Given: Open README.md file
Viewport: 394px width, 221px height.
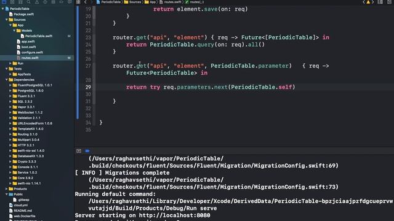Looking at the screenshot, I should coord(23,211).
